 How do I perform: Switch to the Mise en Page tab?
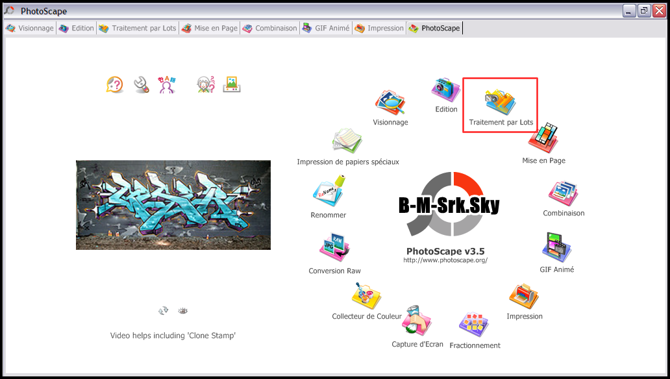[x=209, y=28]
